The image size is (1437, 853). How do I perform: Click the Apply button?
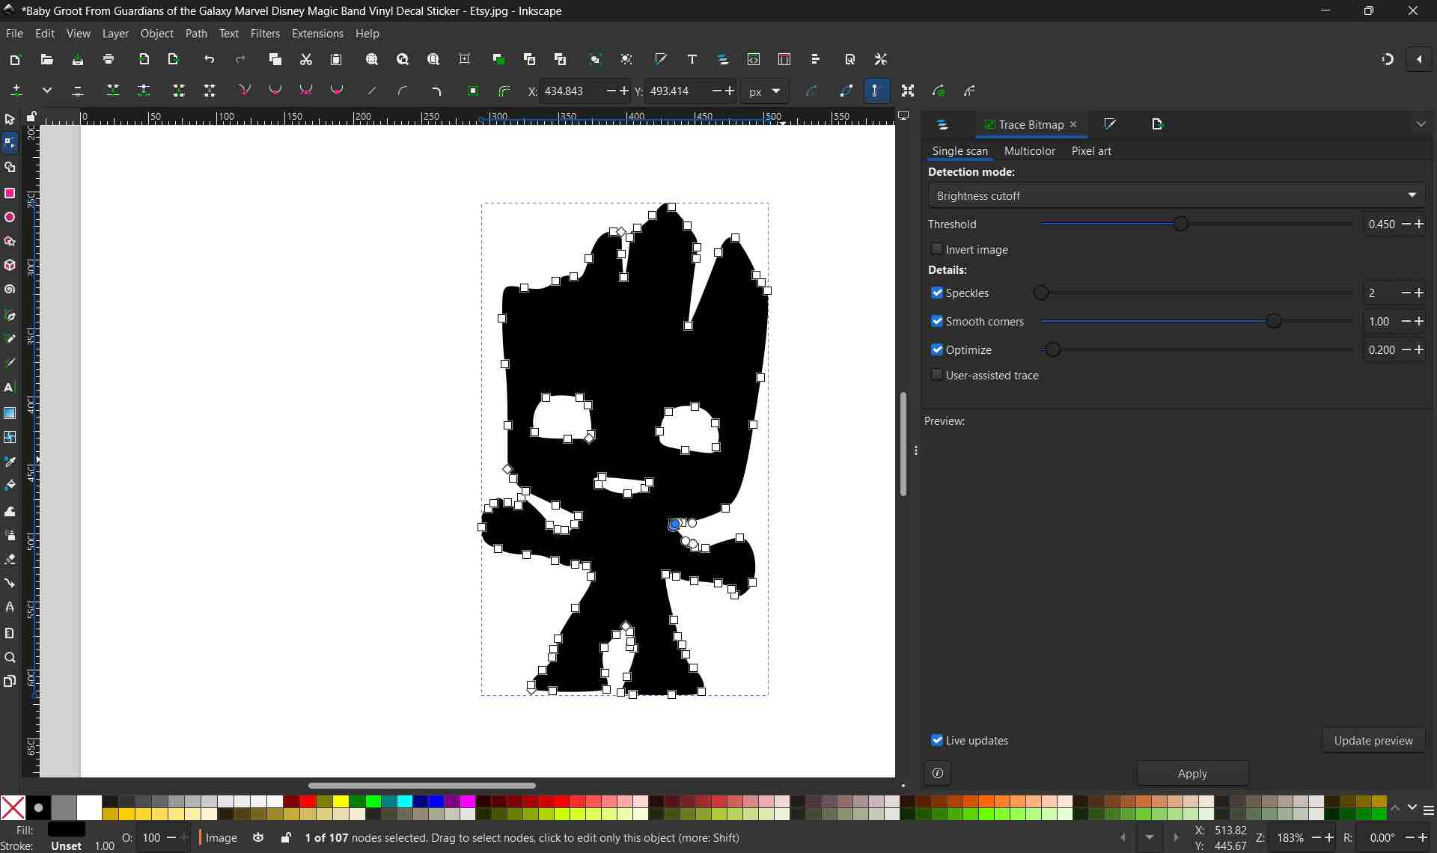pyautogui.click(x=1192, y=774)
